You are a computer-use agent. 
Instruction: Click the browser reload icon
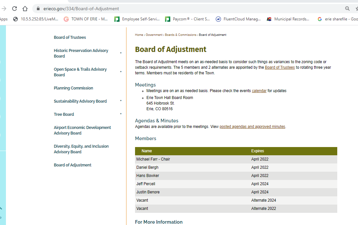tap(14, 9)
